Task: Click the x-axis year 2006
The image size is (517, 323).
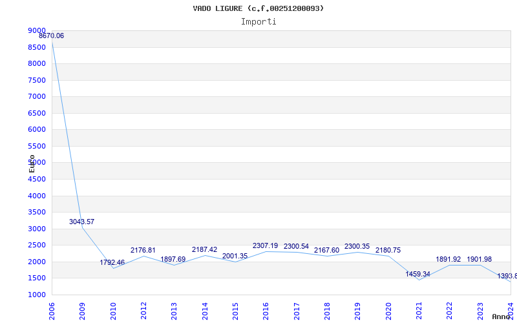Action: click(x=52, y=311)
